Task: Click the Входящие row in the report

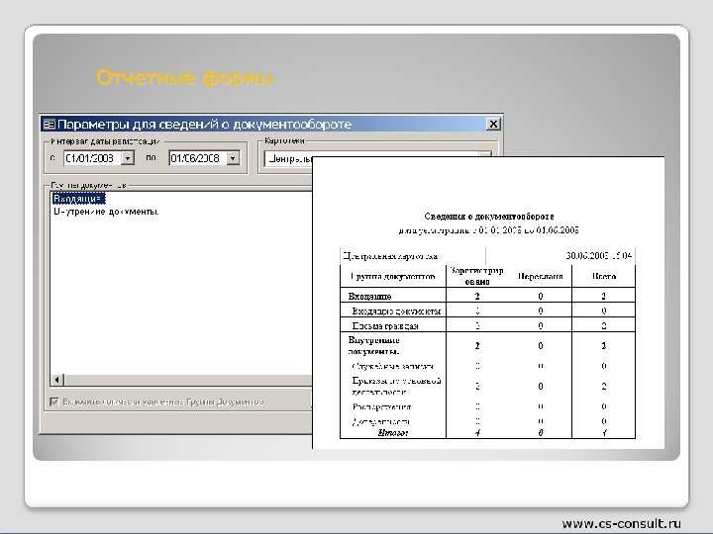Action: point(487,296)
